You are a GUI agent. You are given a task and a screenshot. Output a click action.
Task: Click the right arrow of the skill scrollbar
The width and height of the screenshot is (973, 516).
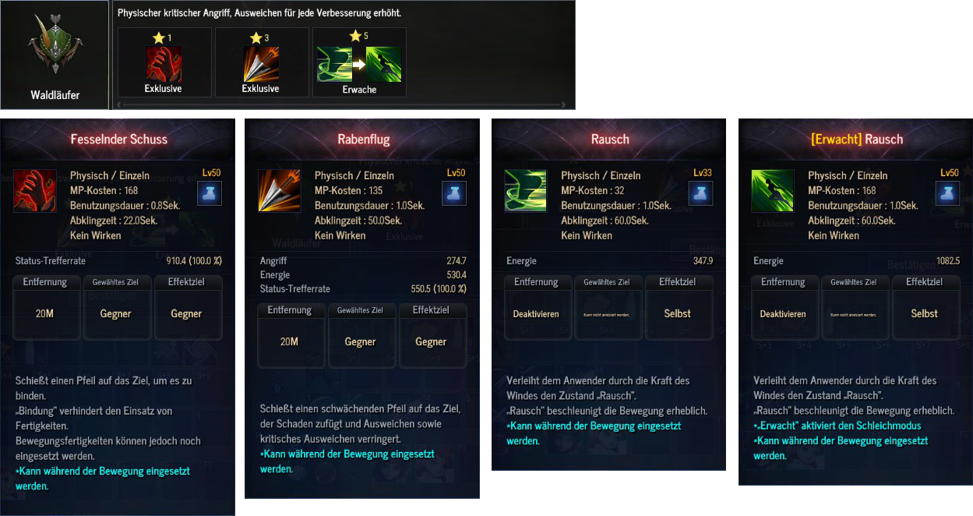coord(563,104)
